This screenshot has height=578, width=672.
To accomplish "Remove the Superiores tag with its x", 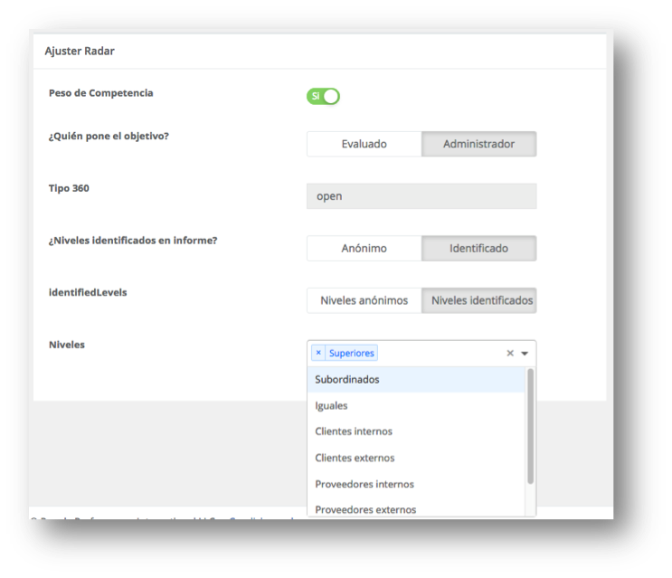I will click(318, 353).
